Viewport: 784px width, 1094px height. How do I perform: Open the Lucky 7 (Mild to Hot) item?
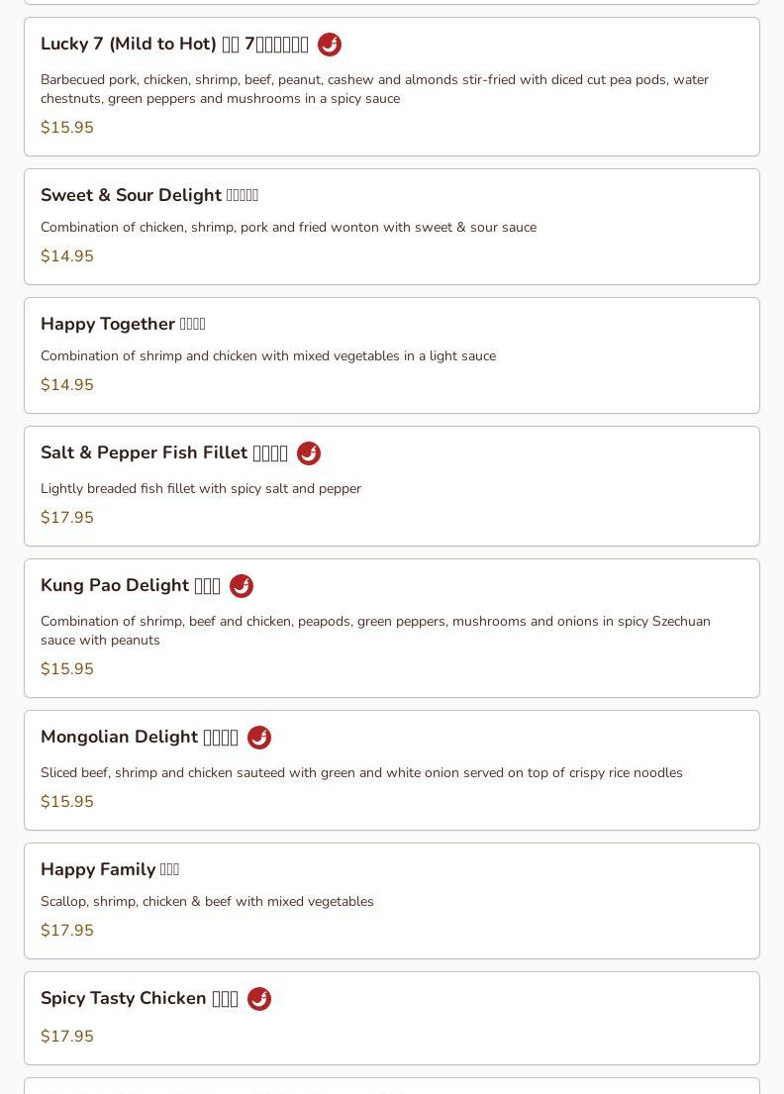pos(174,44)
